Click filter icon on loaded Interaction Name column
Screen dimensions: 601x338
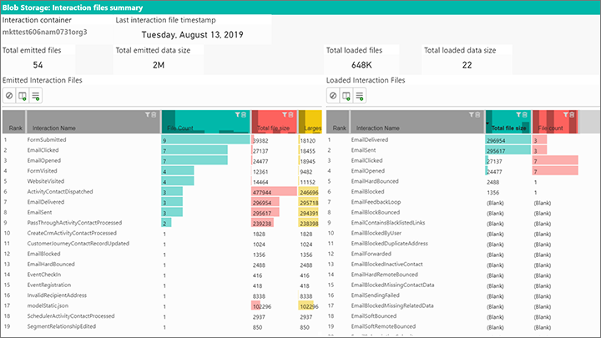click(471, 114)
